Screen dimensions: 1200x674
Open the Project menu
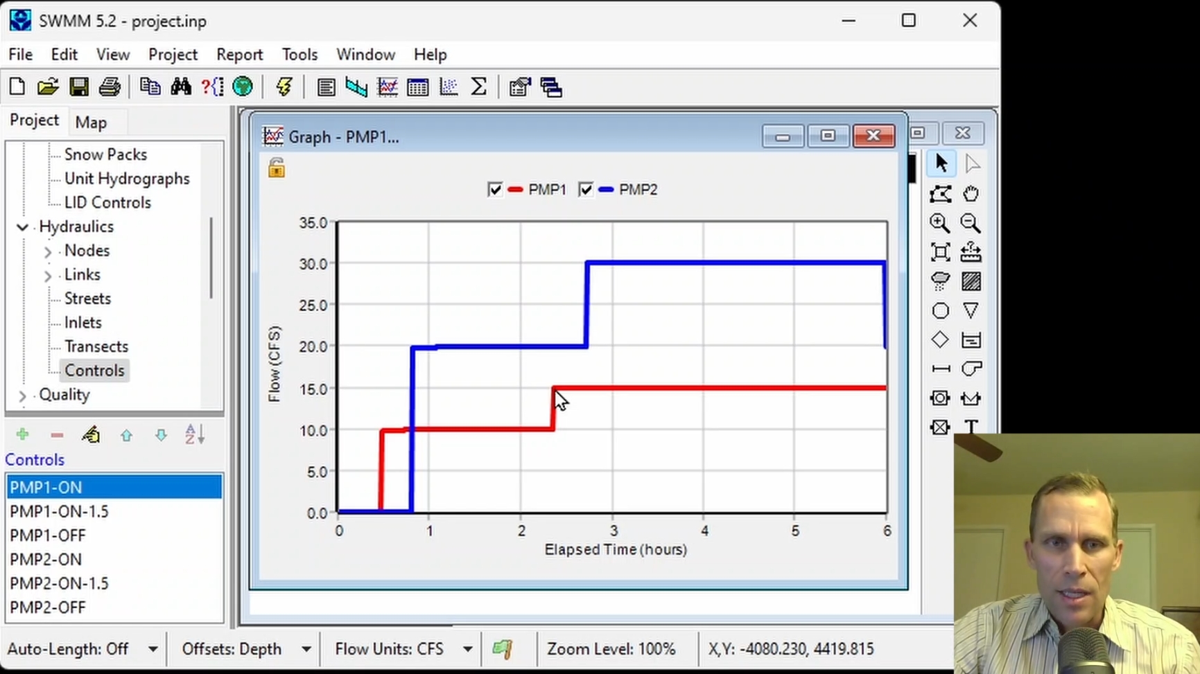tap(173, 54)
